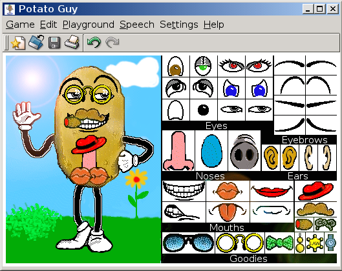Click the grey Redo arrow
The width and height of the screenshot is (342, 271).
[112, 42]
